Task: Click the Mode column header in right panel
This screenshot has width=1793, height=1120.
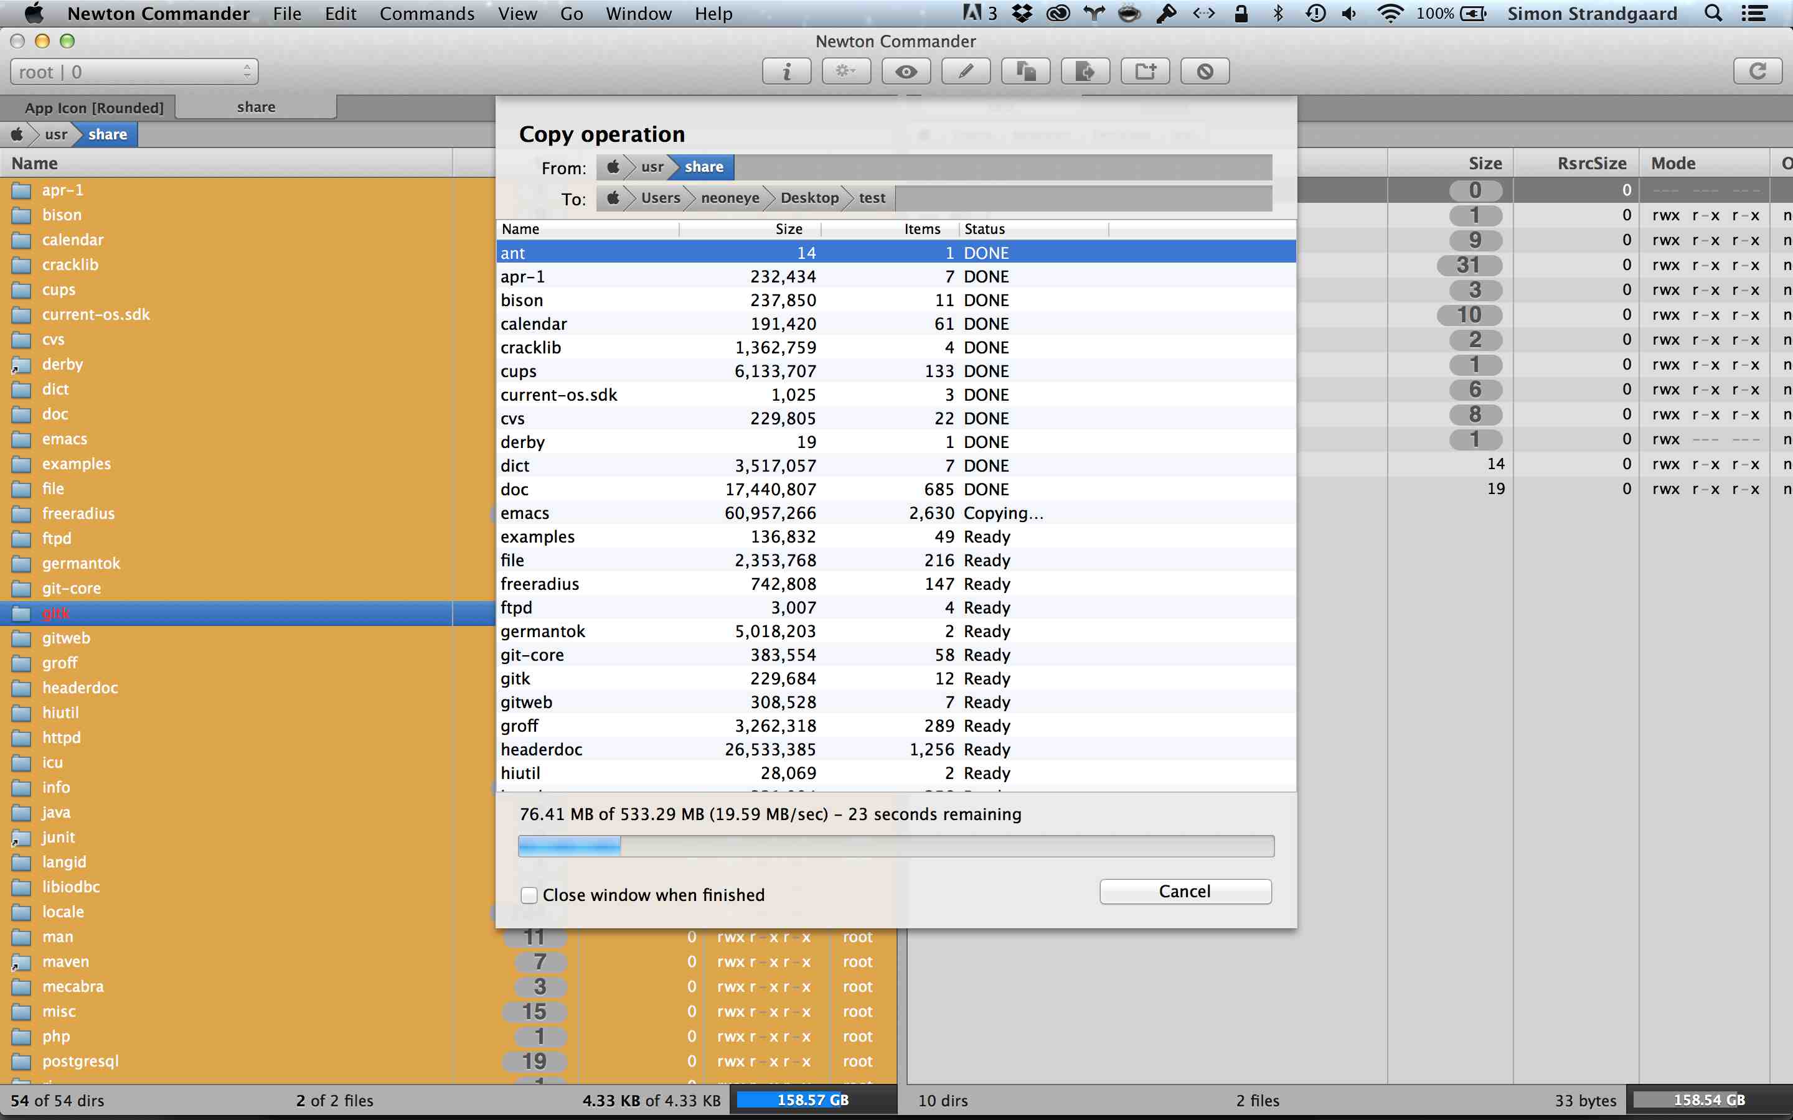Action: click(1704, 163)
